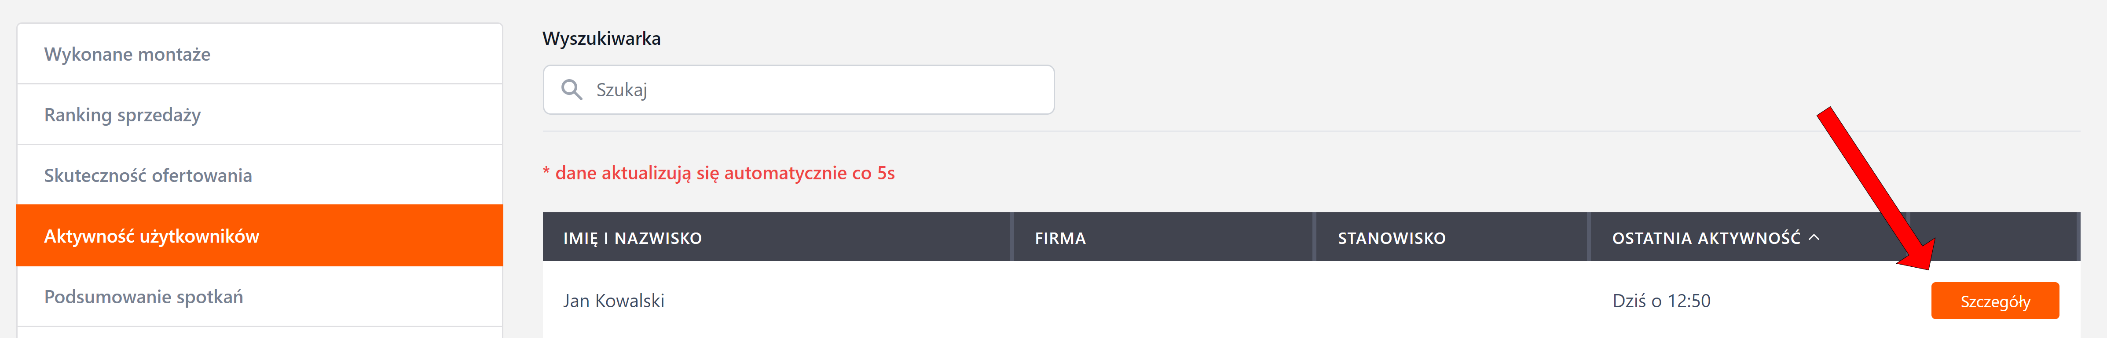Click the Wyszukiwarka label
The image size is (2107, 338).
601,38
